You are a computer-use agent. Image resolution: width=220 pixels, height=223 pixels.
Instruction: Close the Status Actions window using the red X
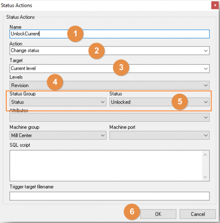(x=215, y=5)
